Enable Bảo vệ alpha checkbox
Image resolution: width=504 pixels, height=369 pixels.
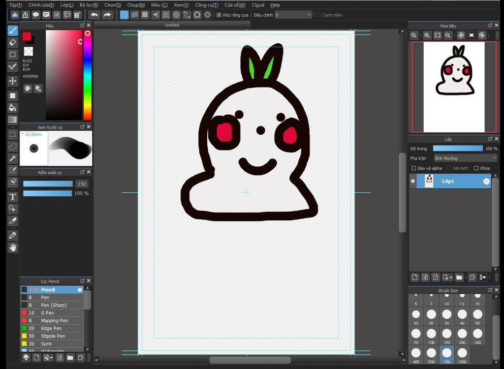[414, 168]
